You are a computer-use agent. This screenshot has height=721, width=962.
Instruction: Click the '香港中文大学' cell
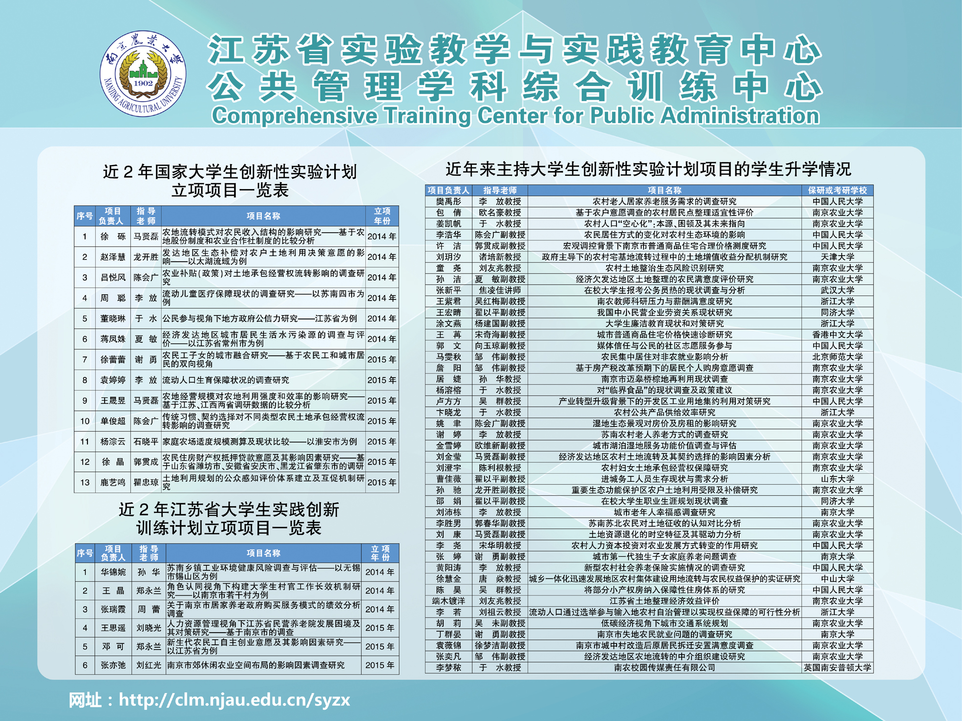coord(837,335)
